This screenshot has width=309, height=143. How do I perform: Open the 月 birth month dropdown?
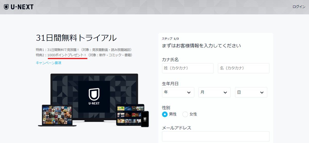[214, 92]
